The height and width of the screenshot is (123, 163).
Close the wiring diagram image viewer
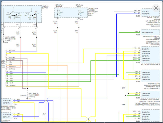coord(156,8)
